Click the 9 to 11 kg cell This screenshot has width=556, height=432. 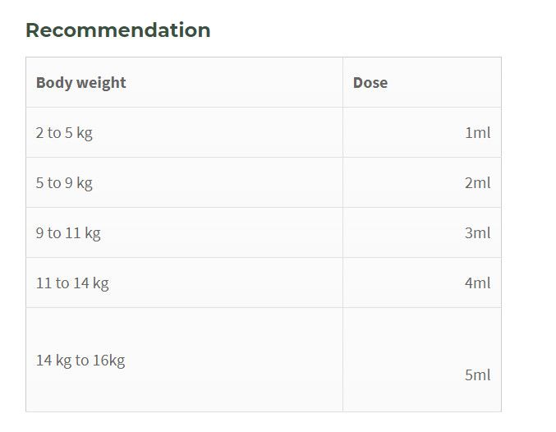click(x=185, y=232)
